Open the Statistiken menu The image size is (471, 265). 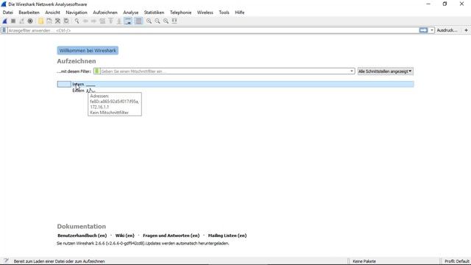(x=154, y=13)
